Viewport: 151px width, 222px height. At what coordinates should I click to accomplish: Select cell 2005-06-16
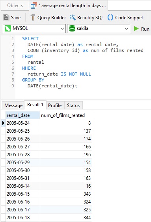click(x=23, y=202)
